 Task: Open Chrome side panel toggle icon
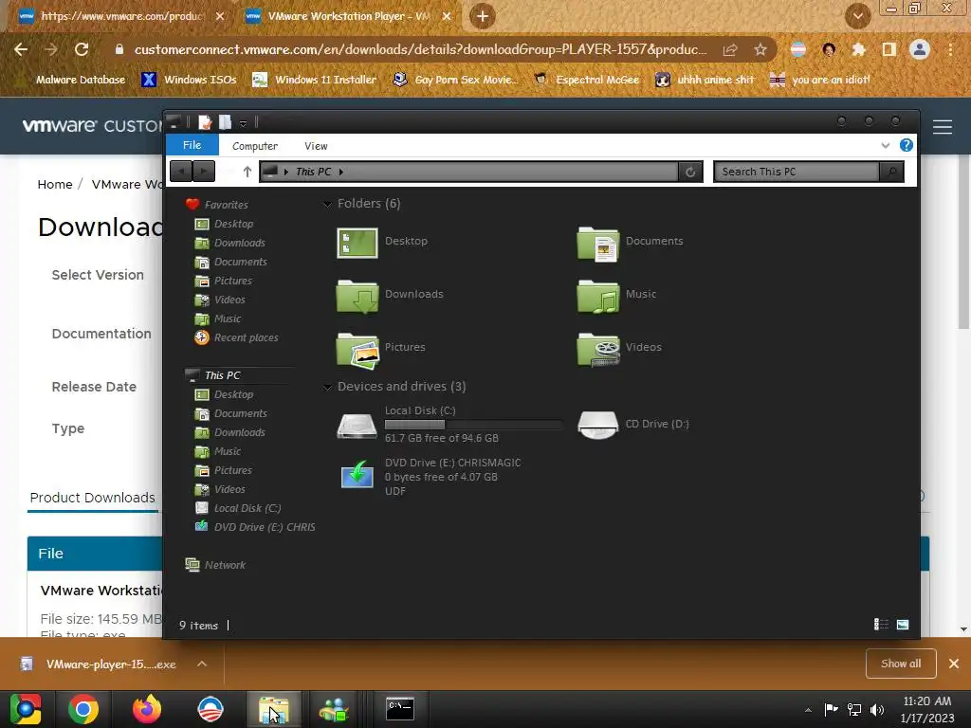[x=889, y=49]
